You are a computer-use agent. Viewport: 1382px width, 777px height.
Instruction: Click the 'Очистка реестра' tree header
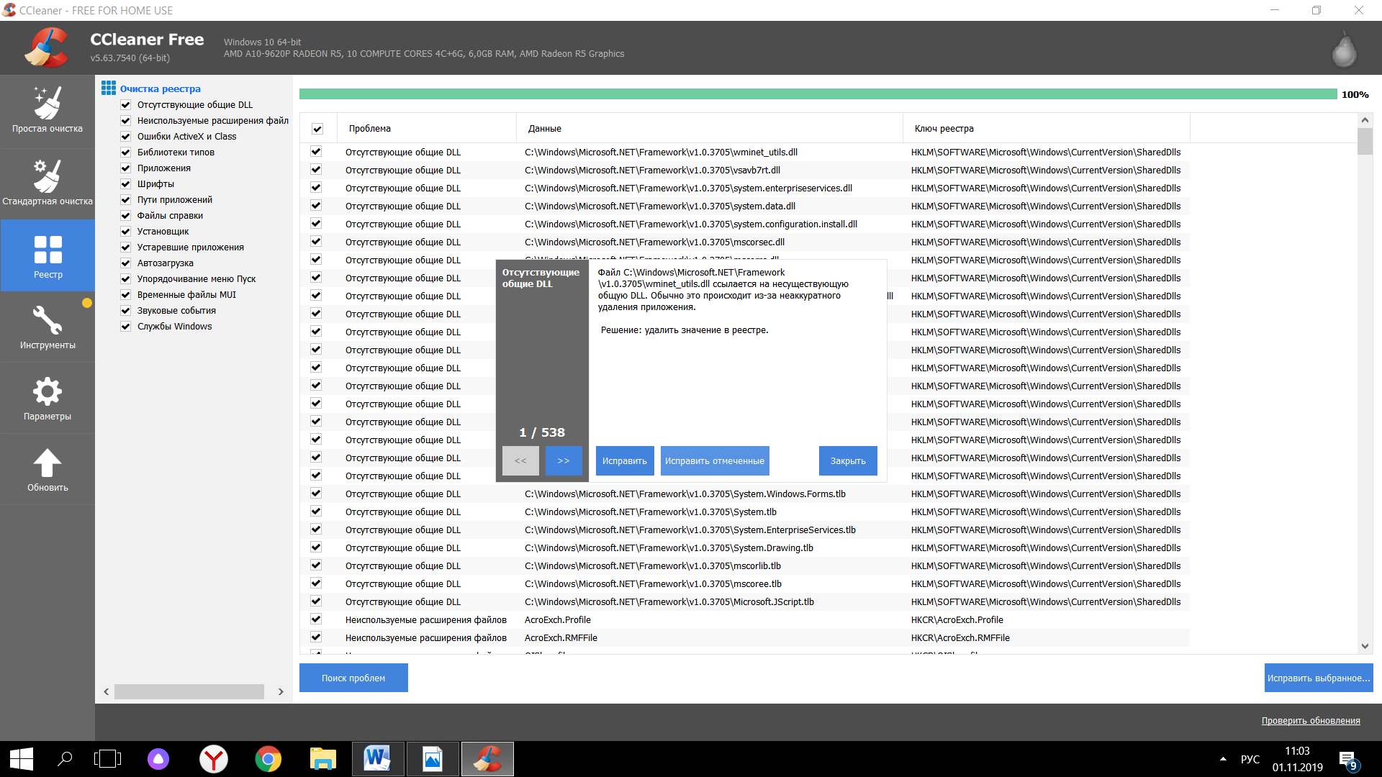point(161,89)
